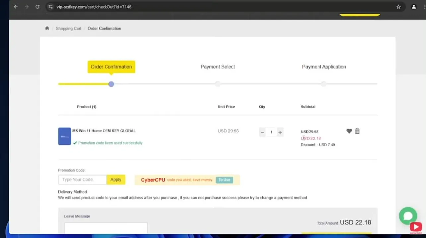Click the blue progress step marker
Screen dimensions: 426x238
(x=111, y=84)
